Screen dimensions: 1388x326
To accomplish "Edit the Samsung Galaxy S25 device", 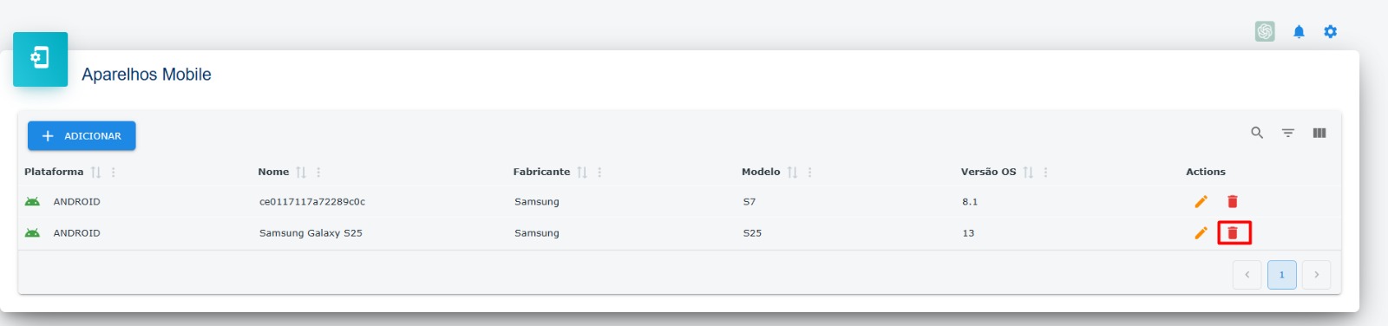I will pos(1201,233).
